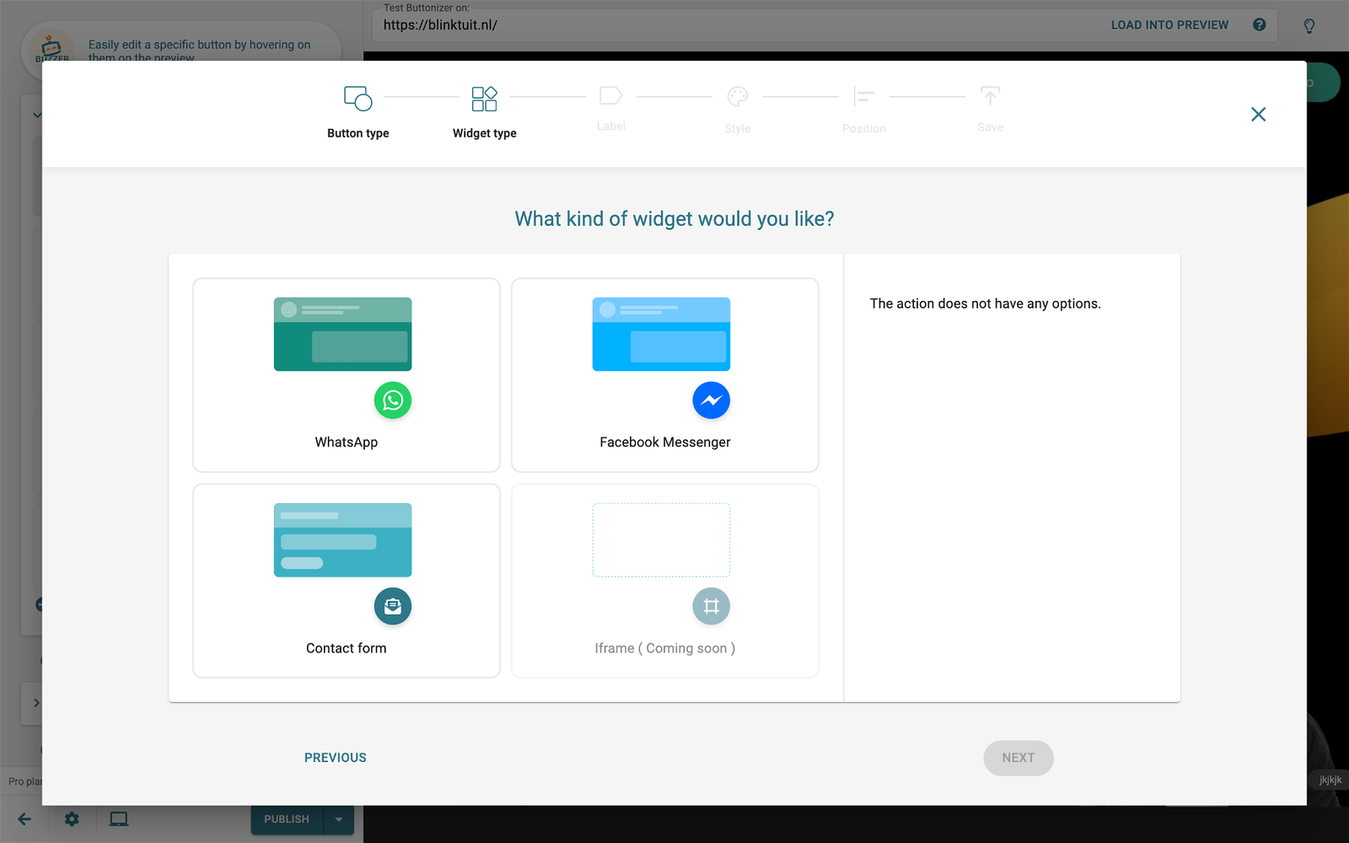
Task: Choose the WhatsApp widget card
Action: click(x=347, y=375)
